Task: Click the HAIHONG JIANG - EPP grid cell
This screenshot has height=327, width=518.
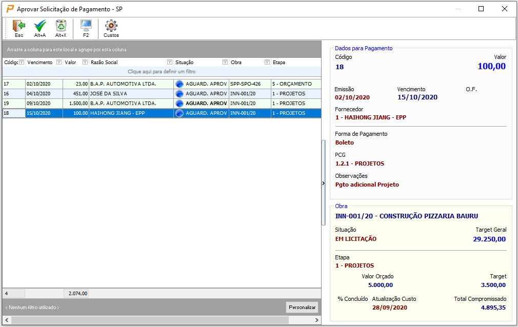Action: pyautogui.click(x=131, y=113)
